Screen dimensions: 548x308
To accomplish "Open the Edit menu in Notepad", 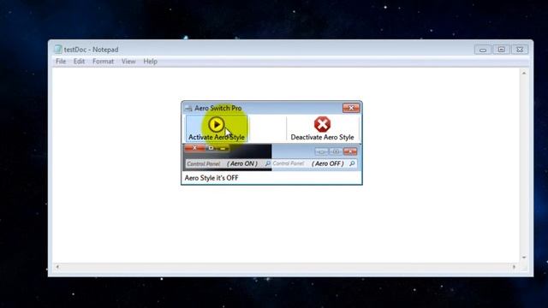I will coord(79,62).
